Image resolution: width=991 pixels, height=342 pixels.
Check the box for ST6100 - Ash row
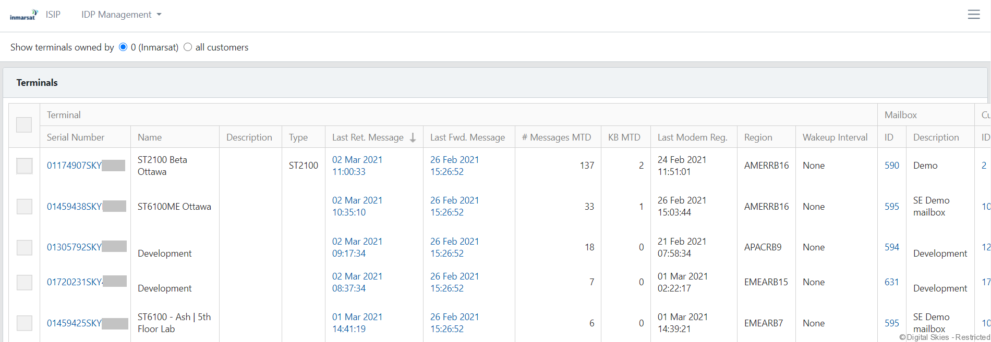tap(25, 323)
